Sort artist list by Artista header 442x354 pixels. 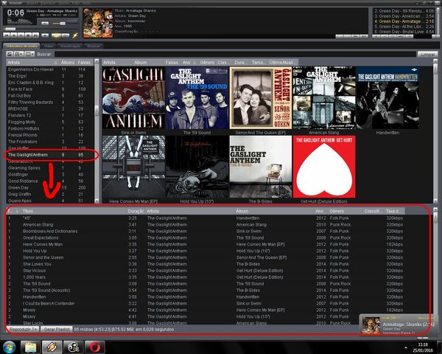32,63
